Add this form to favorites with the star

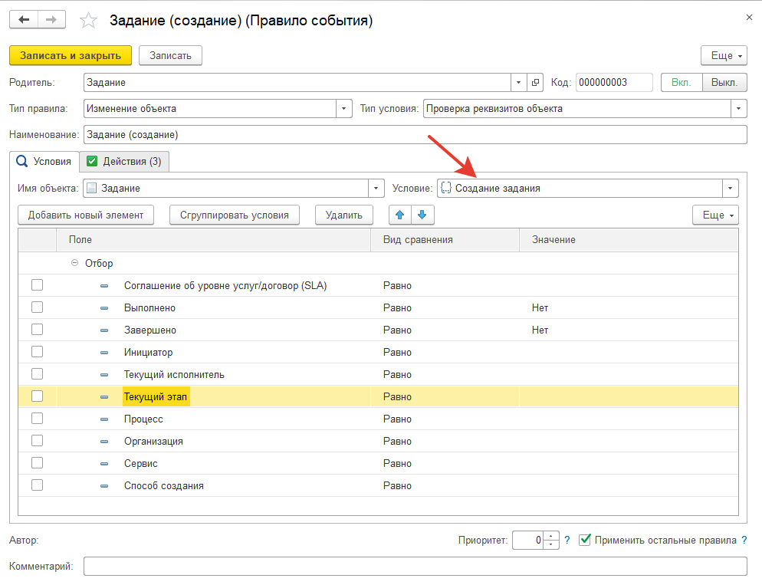click(88, 21)
